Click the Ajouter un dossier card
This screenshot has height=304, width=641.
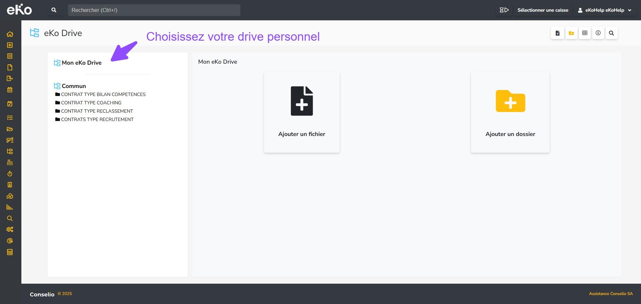510,112
